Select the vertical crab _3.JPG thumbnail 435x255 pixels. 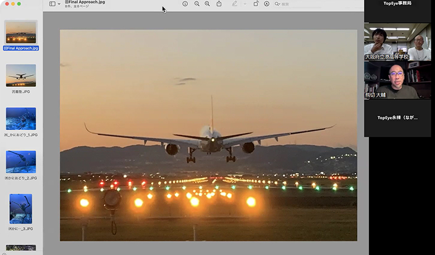[21, 209]
